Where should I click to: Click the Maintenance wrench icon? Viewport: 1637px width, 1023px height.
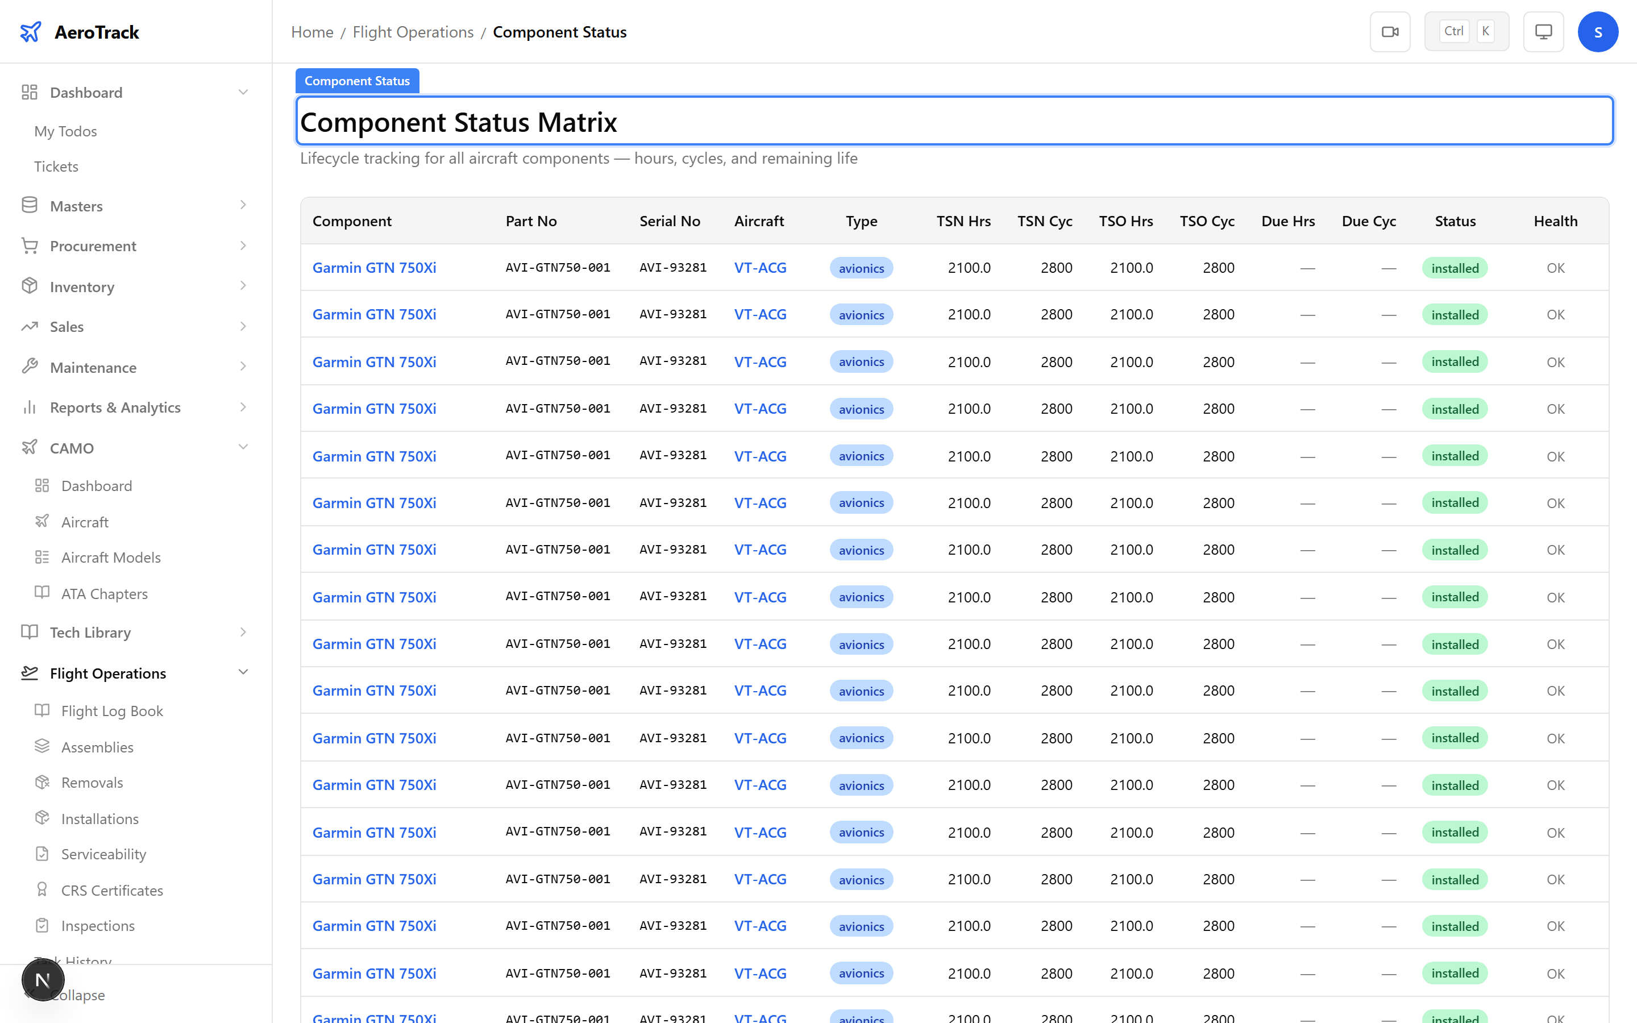coord(29,367)
